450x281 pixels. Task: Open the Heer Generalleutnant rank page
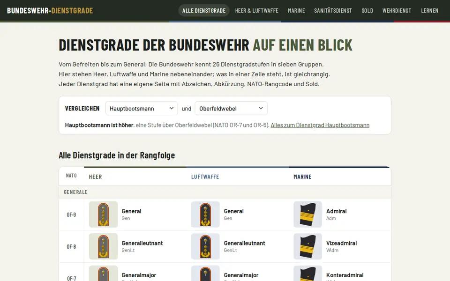click(x=142, y=243)
